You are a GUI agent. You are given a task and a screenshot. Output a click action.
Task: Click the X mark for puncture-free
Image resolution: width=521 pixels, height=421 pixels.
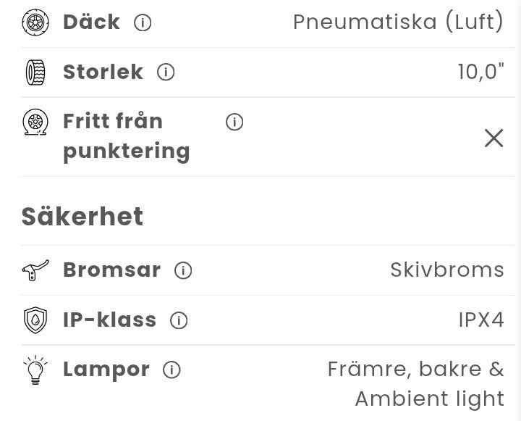494,138
